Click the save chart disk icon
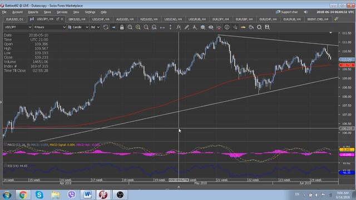This screenshot has height=200, width=356. click(x=267, y=27)
